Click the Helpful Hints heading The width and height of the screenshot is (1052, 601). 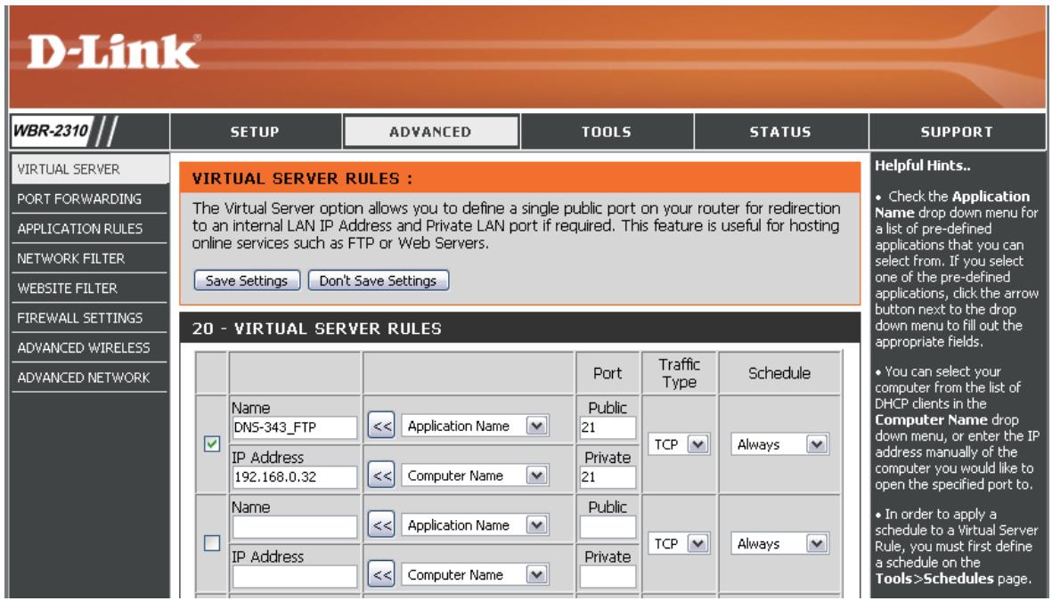tap(923, 165)
